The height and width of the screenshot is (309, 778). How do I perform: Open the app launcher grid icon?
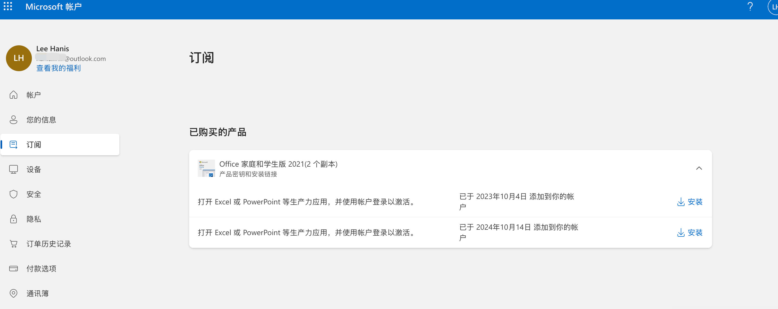tap(8, 6)
